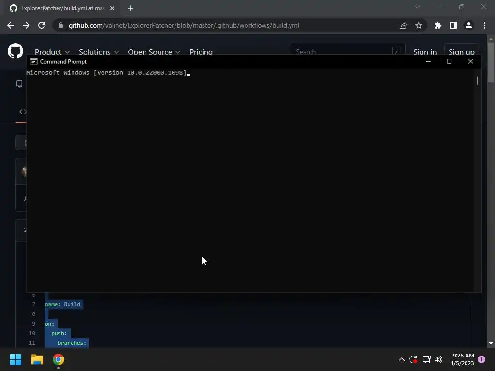The width and height of the screenshot is (495, 371).
Task: Bookmark this page with star icon
Action: coord(419,25)
